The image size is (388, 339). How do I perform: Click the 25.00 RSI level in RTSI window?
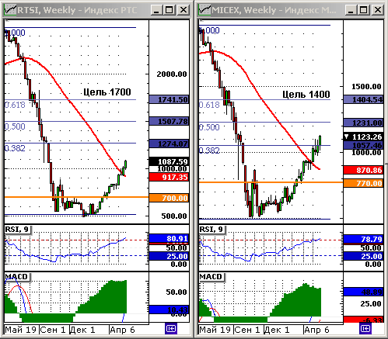point(169,256)
